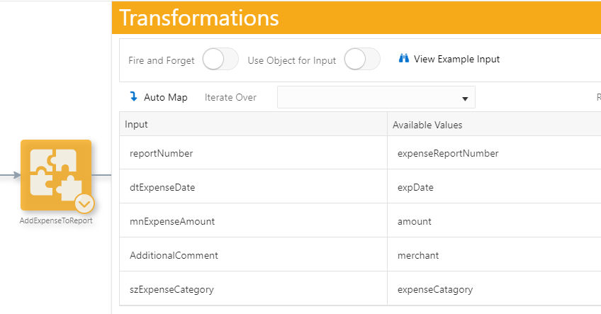Click the AddExpenseToReport puzzle step icon
This screenshot has width=601, height=314.
[x=55, y=174]
